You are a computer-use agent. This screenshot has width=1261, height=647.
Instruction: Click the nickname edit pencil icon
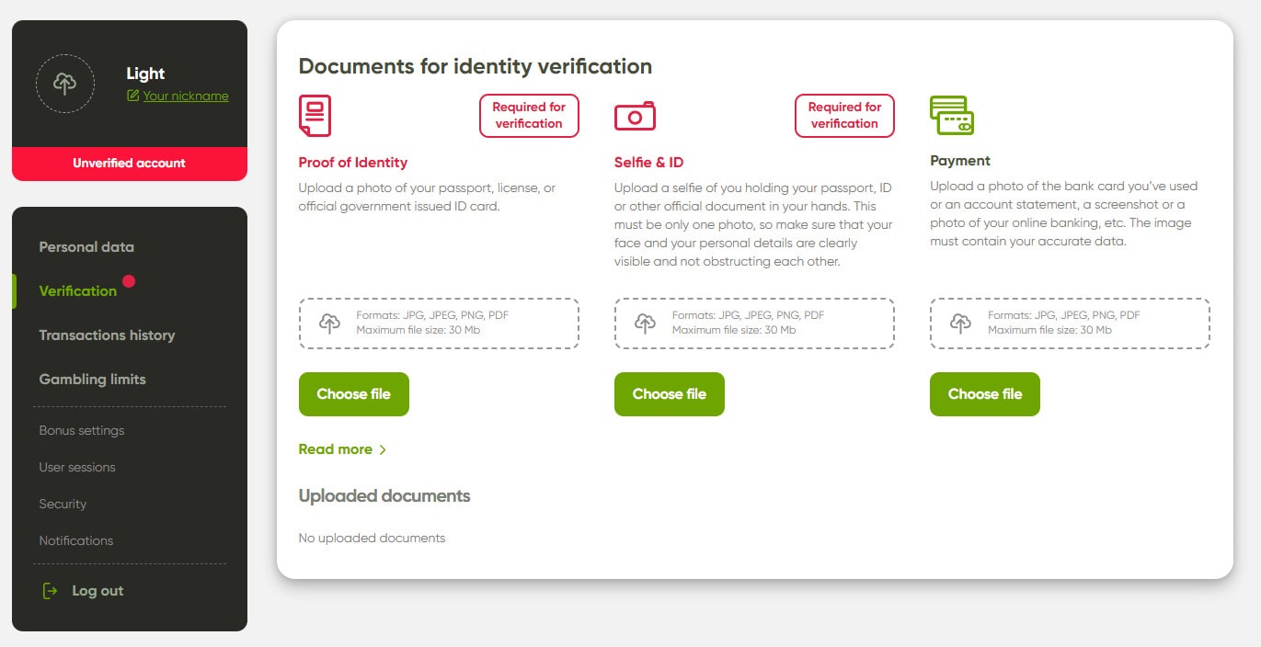coord(133,96)
